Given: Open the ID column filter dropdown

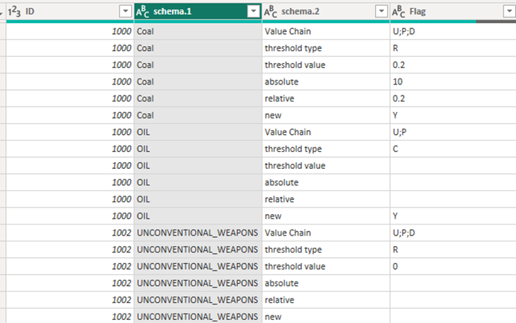Looking at the screenshot, I should [x=125, y=12].
